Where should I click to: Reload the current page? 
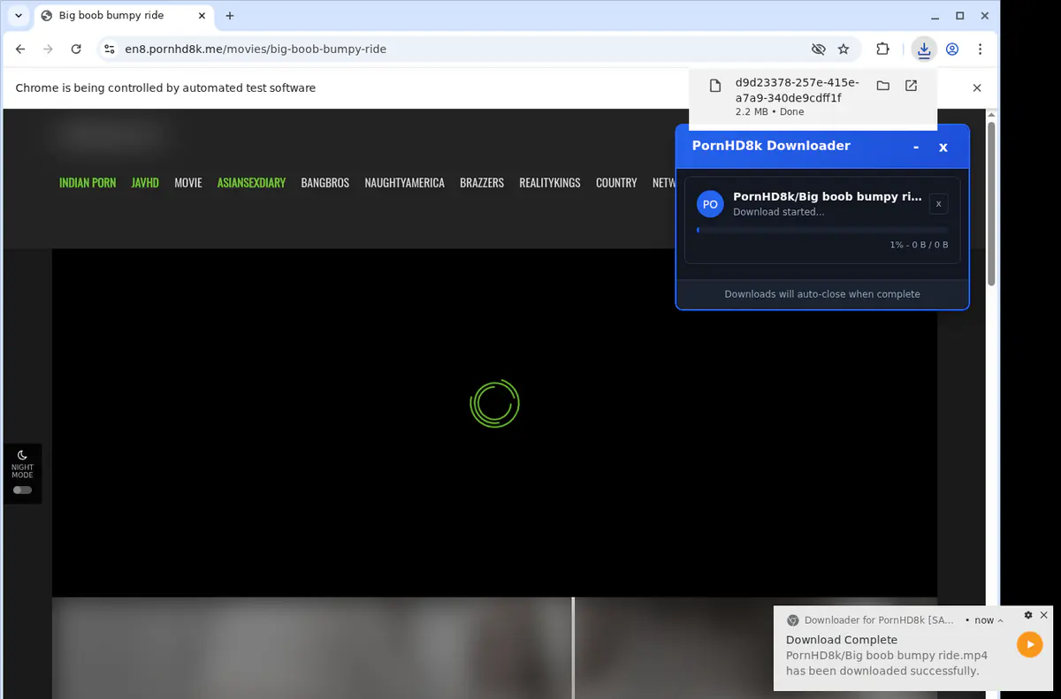coord(76,49)
